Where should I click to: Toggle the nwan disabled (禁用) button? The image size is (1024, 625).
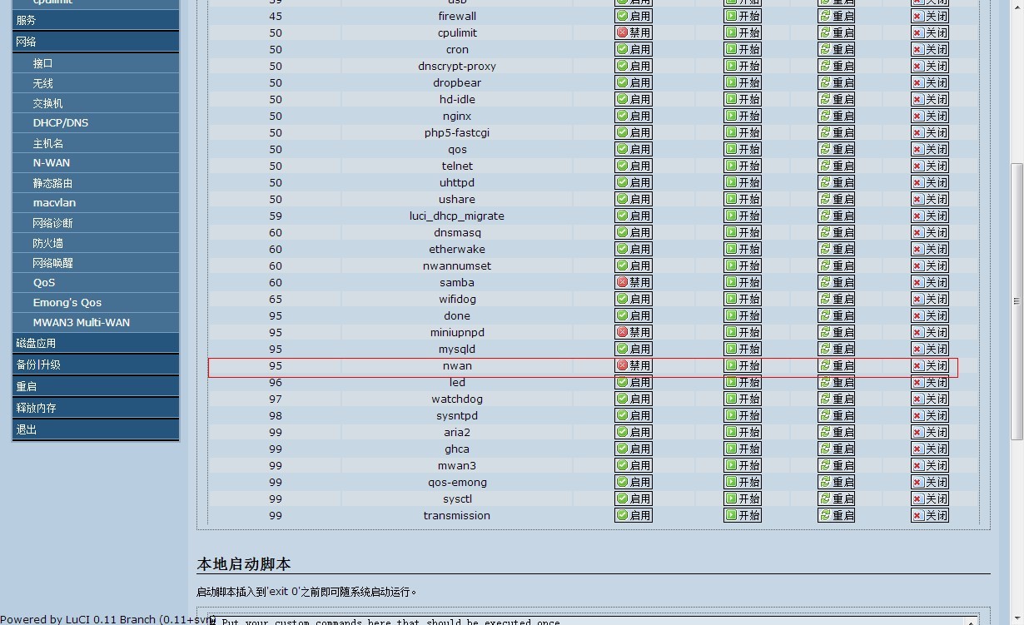tap(634, 365)
